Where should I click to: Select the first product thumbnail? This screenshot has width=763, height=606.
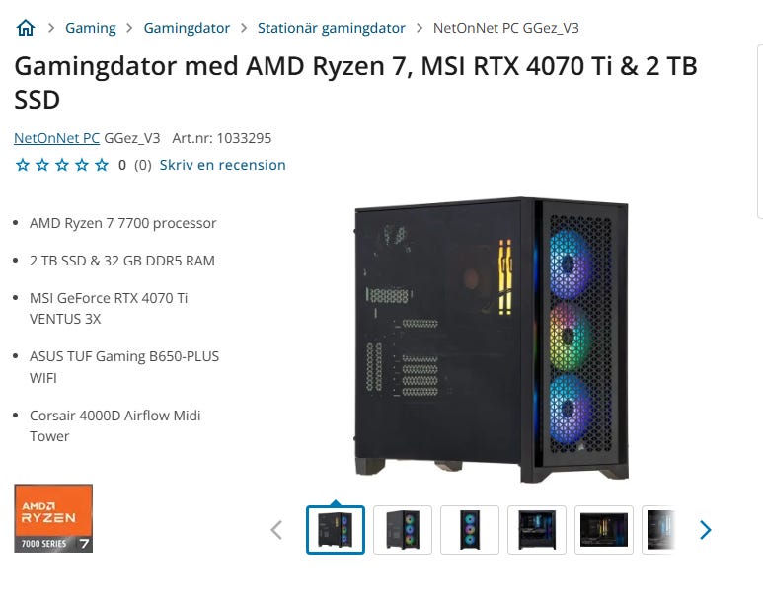coord(336,530)
